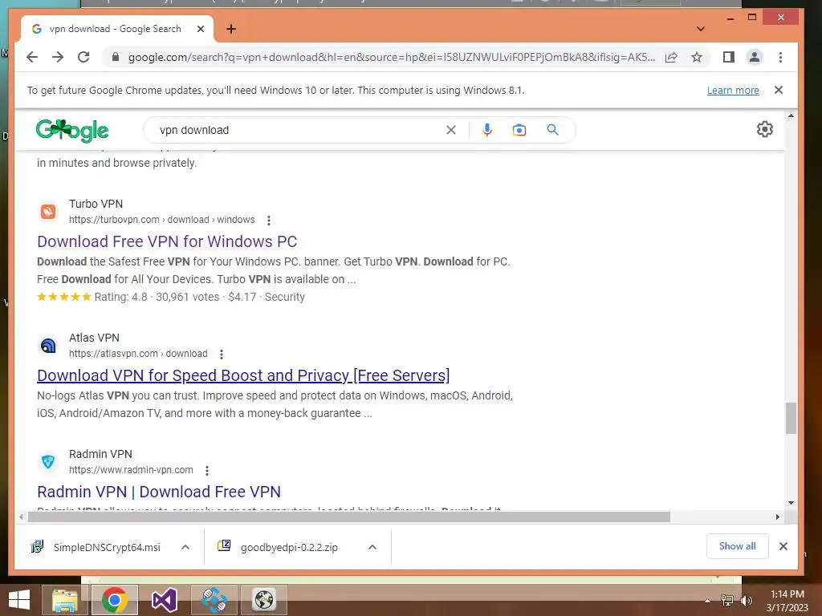This screenshot has height=616, width=822.
Task: Click the horizontal scrollbar thumb
Action: click(349, 517)
